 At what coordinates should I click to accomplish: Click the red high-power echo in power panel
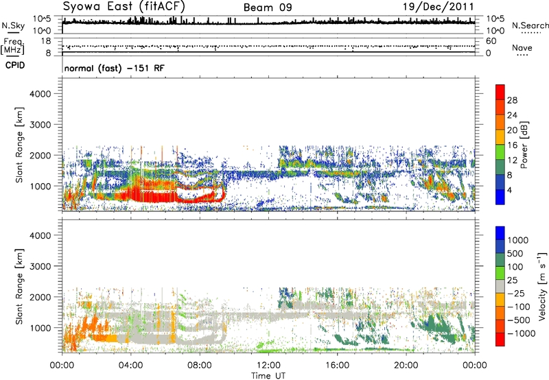click(x=154, y=195)
